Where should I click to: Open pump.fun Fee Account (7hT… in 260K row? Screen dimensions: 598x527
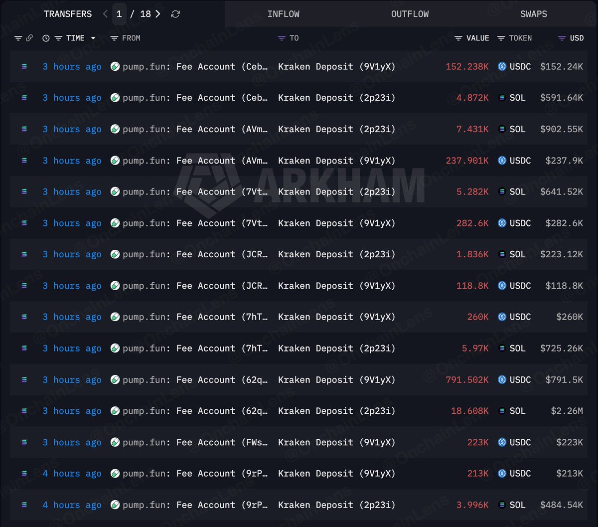195,317
